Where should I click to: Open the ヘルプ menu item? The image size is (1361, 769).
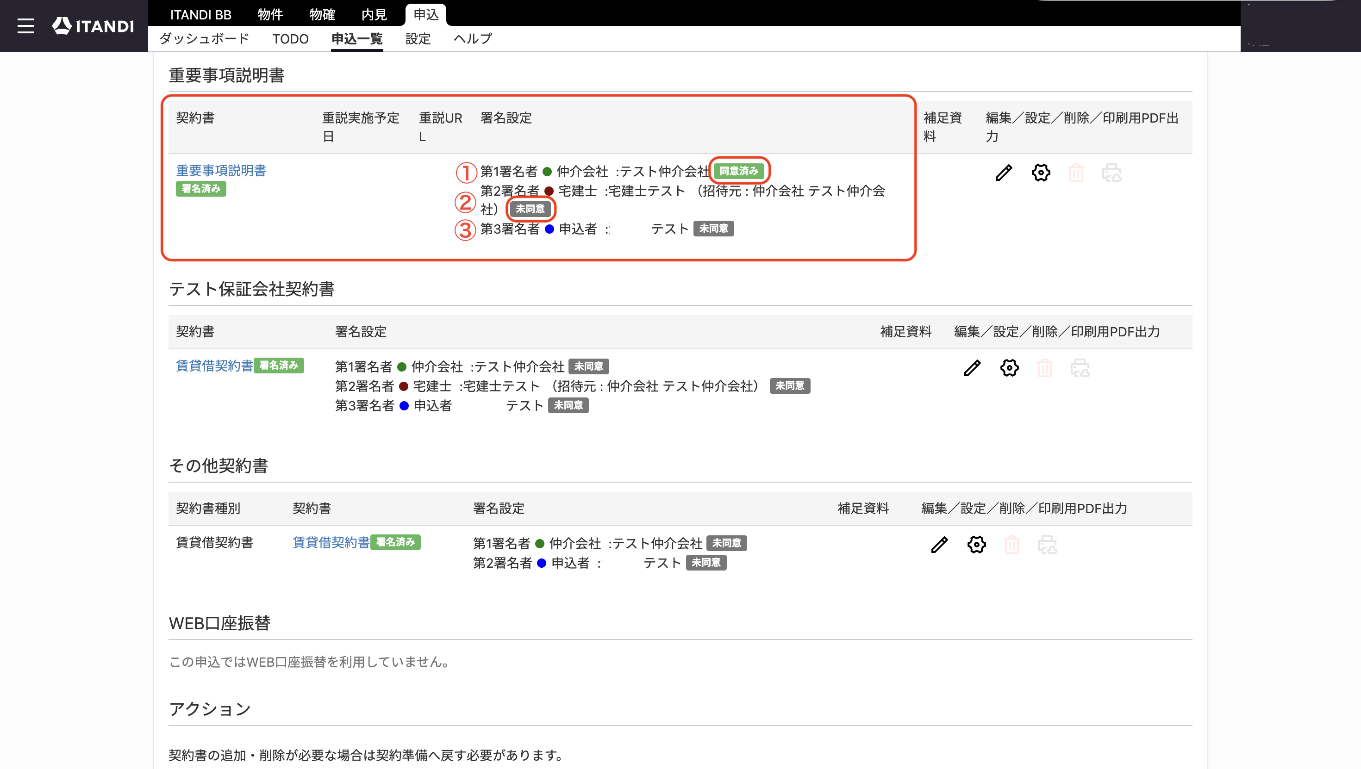point(473,38)
